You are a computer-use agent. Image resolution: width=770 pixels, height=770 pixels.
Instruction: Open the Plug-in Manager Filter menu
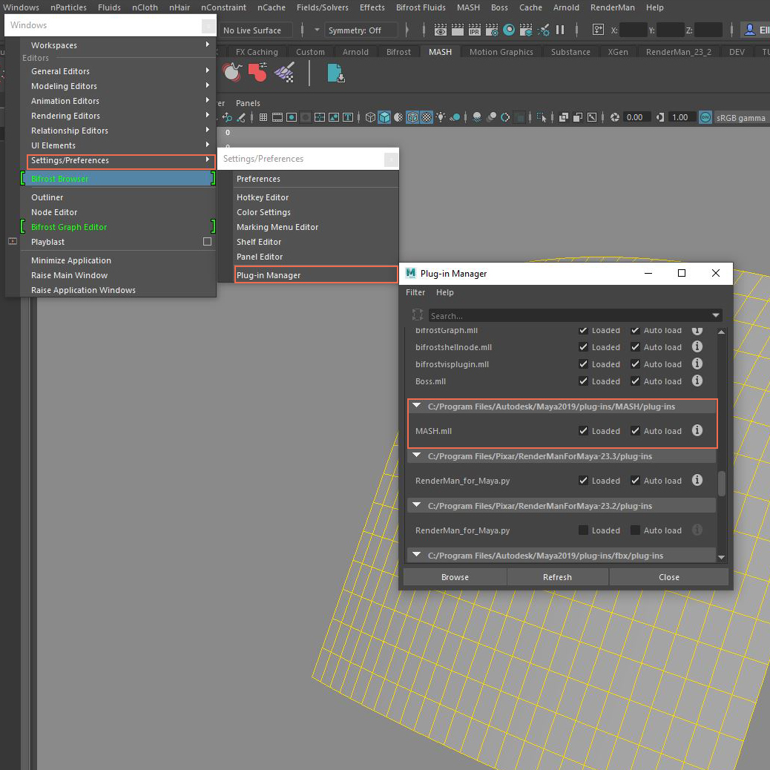click(415, 292)
